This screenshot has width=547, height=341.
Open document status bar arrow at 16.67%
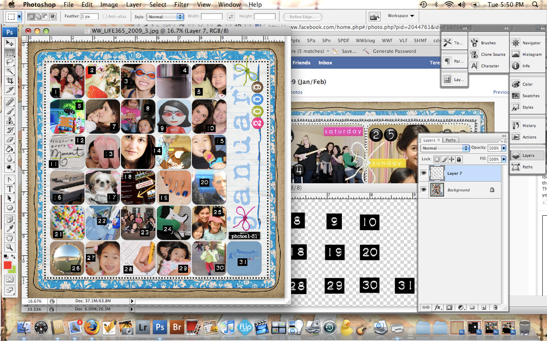[x=132, y=301]
